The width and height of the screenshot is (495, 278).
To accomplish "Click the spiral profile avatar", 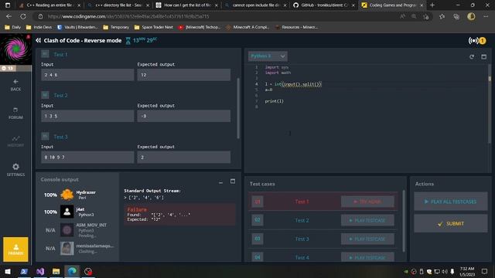I will 15,49.
